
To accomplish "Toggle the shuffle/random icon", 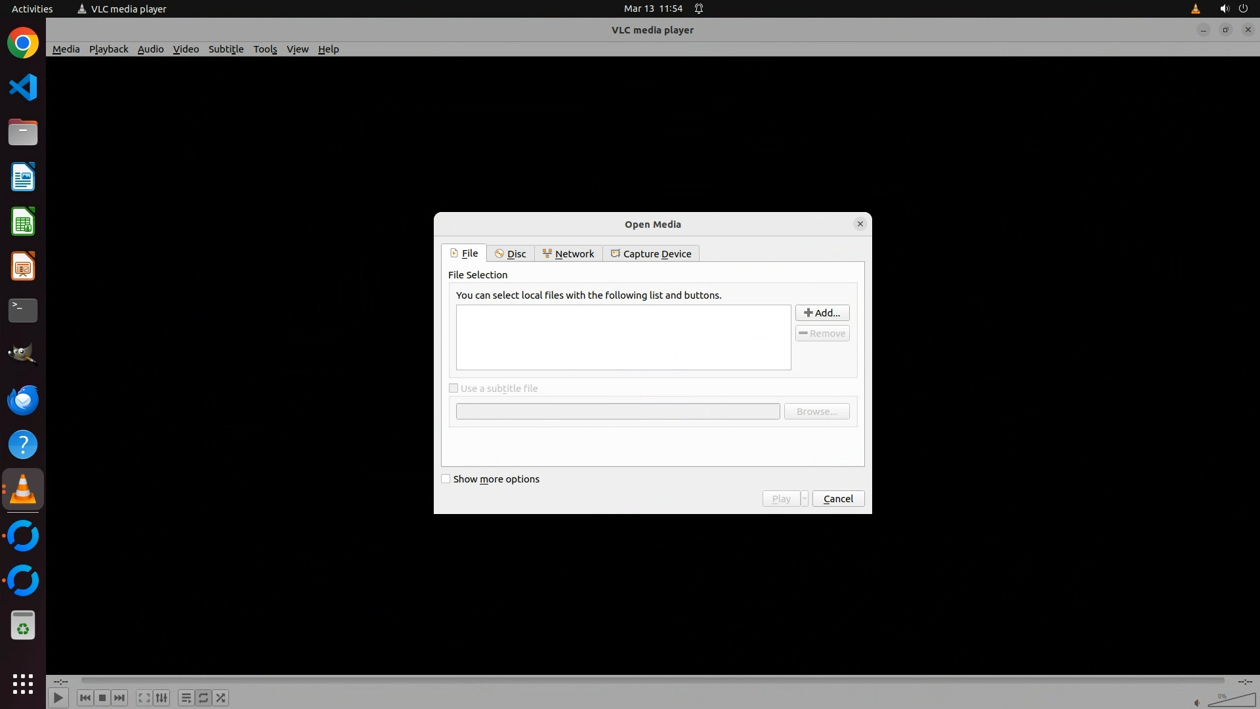I will [x=221, y=698].
